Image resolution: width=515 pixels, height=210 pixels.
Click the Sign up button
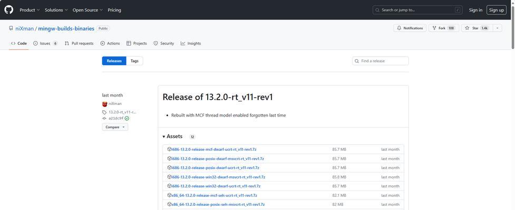(496, 10)
